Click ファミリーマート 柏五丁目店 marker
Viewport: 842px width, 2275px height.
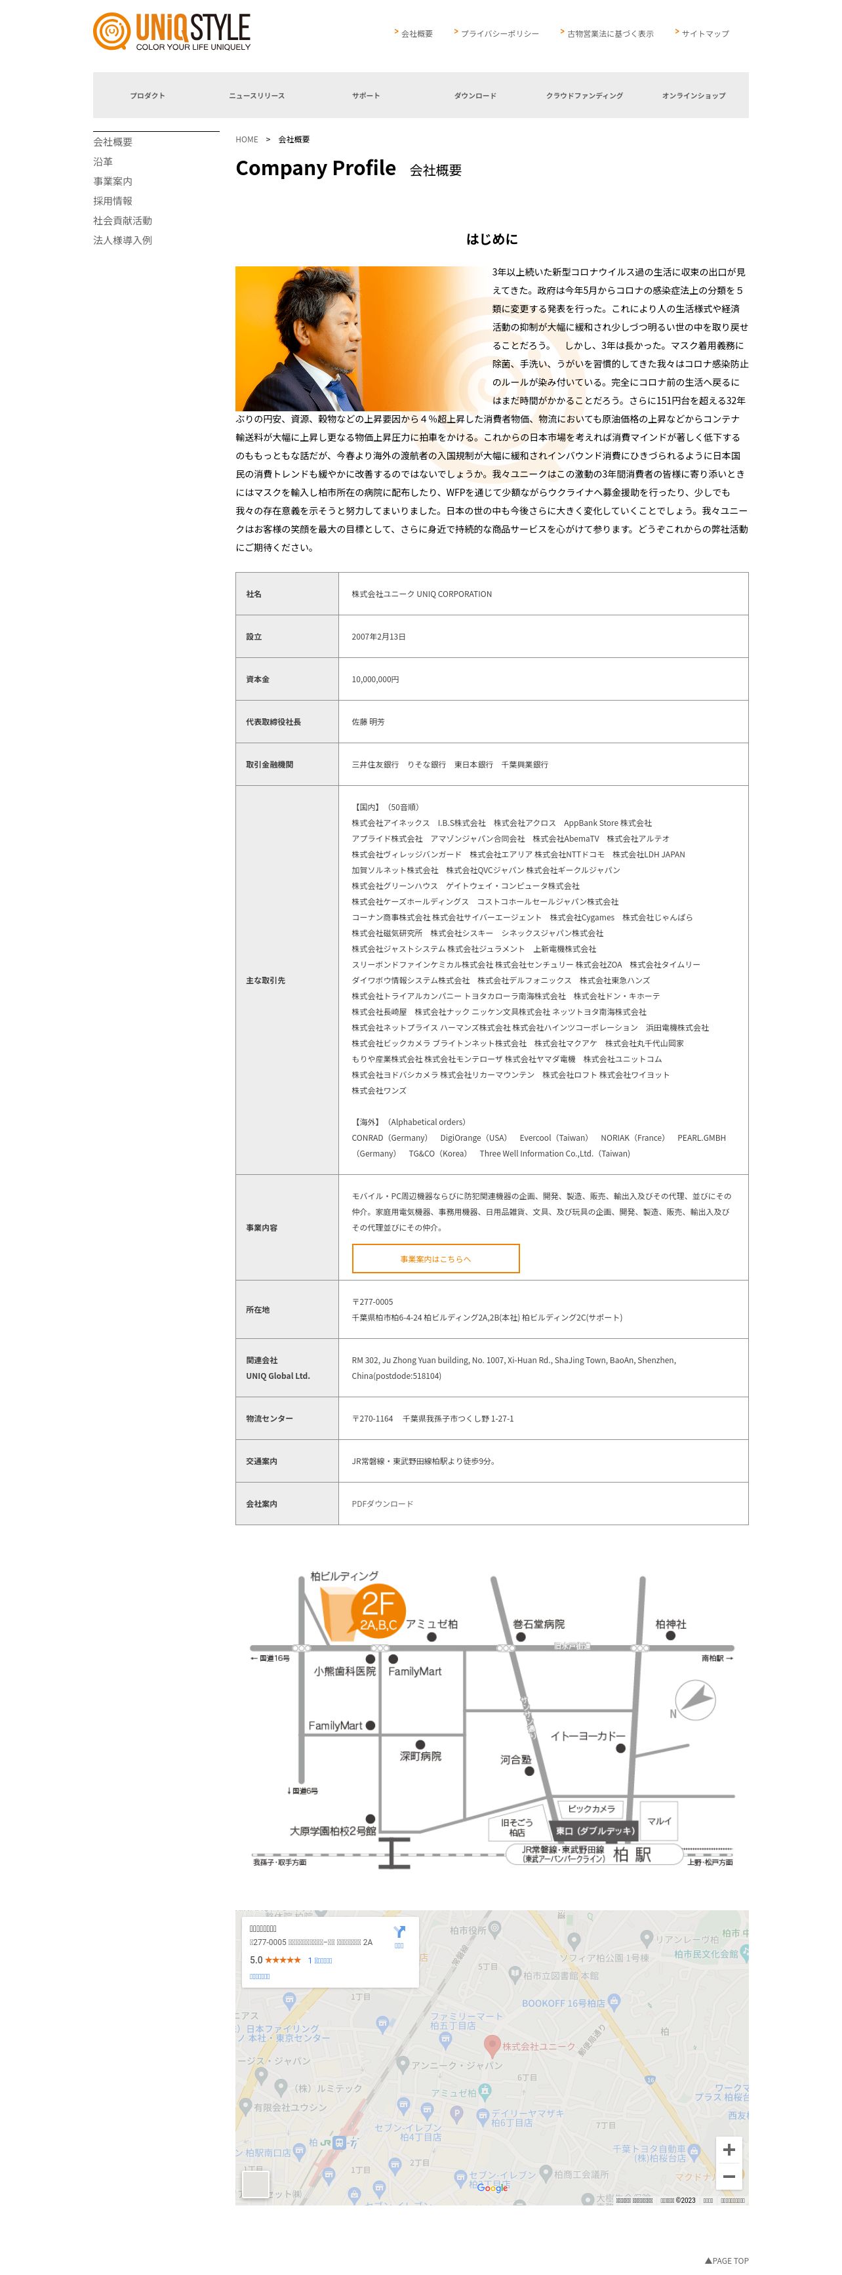pyautogui.click(x=447, y=2041)
